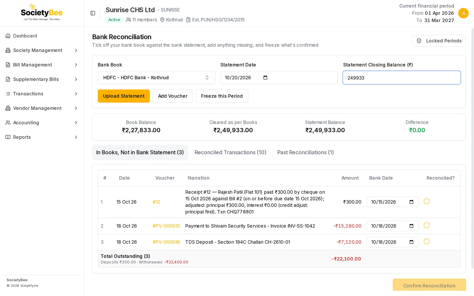Click the Upload Statement button
Screen dimensions: 474x296
click(x=124, y=96)
